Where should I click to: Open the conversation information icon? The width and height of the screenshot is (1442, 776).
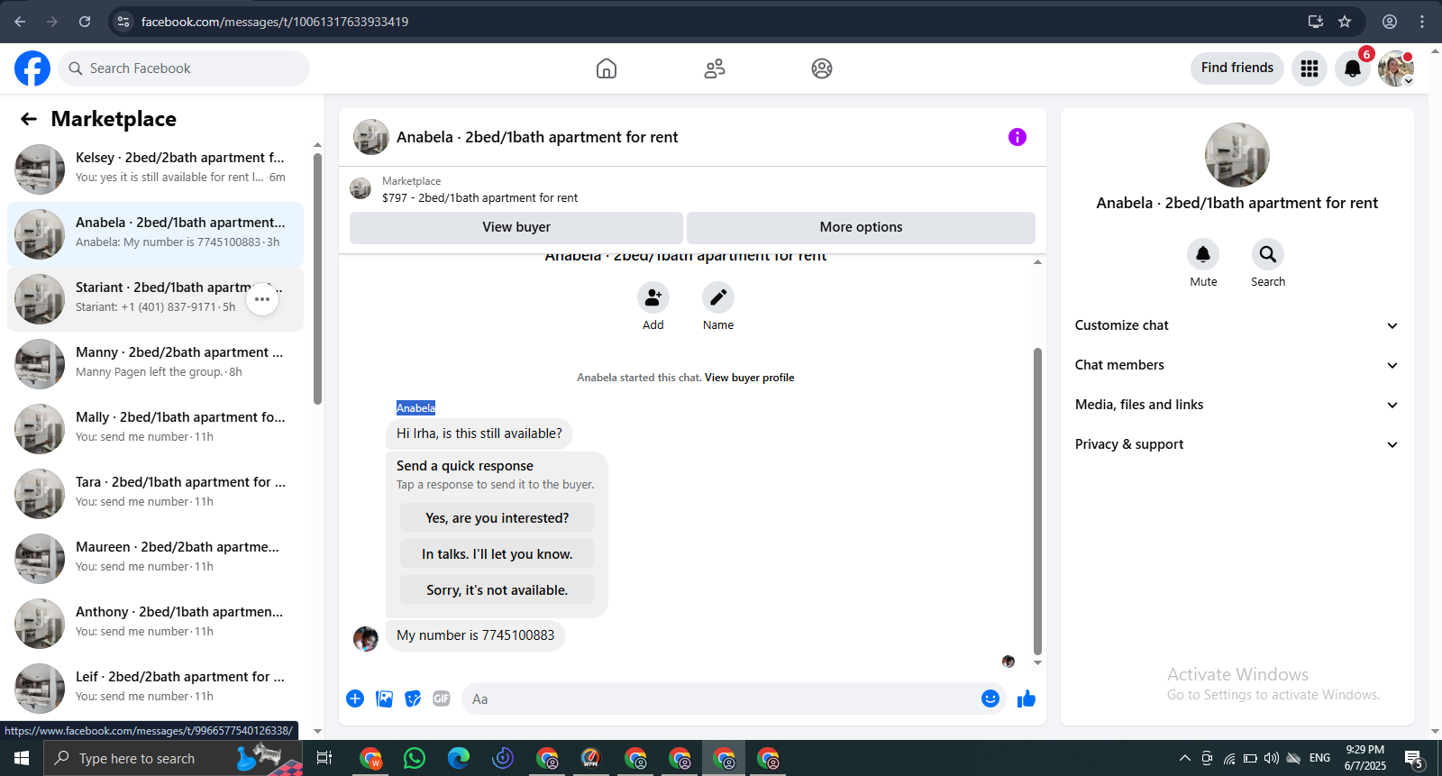1018,137
